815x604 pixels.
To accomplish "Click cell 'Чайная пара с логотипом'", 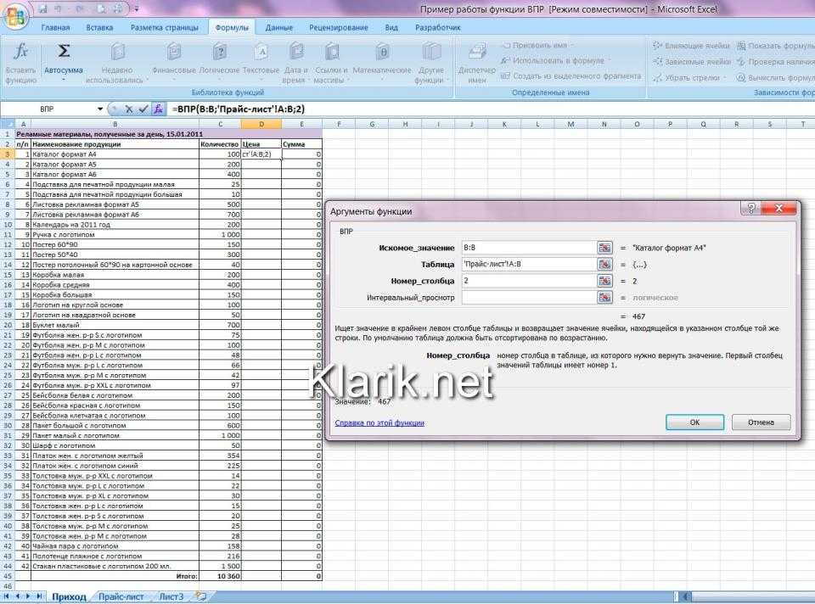I will pos(115,546).
